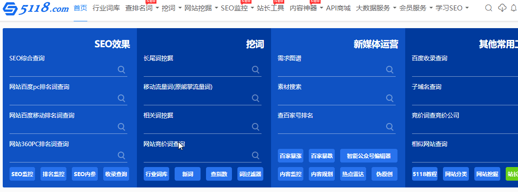Viewport: 518px width, 192px height.
Task: Click search icon for 素材搜索
Action: pos(389,98)
